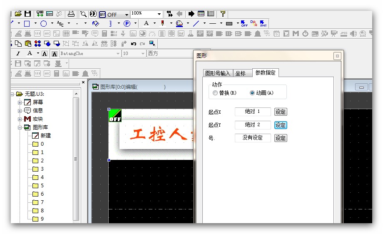The height and width of the screenshot is (234, 383).
Task: Open the 100% zoom level dropdown
Action: point(159,14)
